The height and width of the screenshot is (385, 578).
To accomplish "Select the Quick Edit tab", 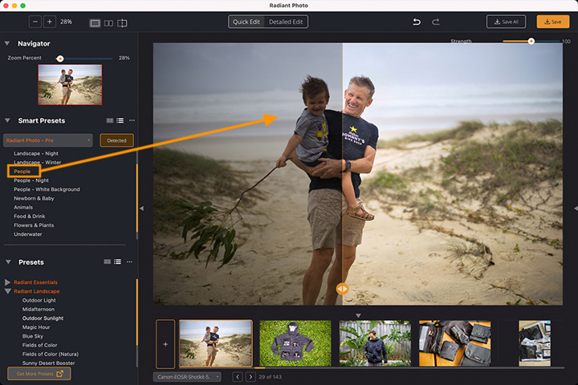I will [x=246, y=22].
